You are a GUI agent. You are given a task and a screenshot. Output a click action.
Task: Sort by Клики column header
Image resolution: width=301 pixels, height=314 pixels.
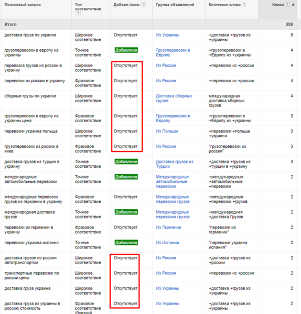coord(278,5)
